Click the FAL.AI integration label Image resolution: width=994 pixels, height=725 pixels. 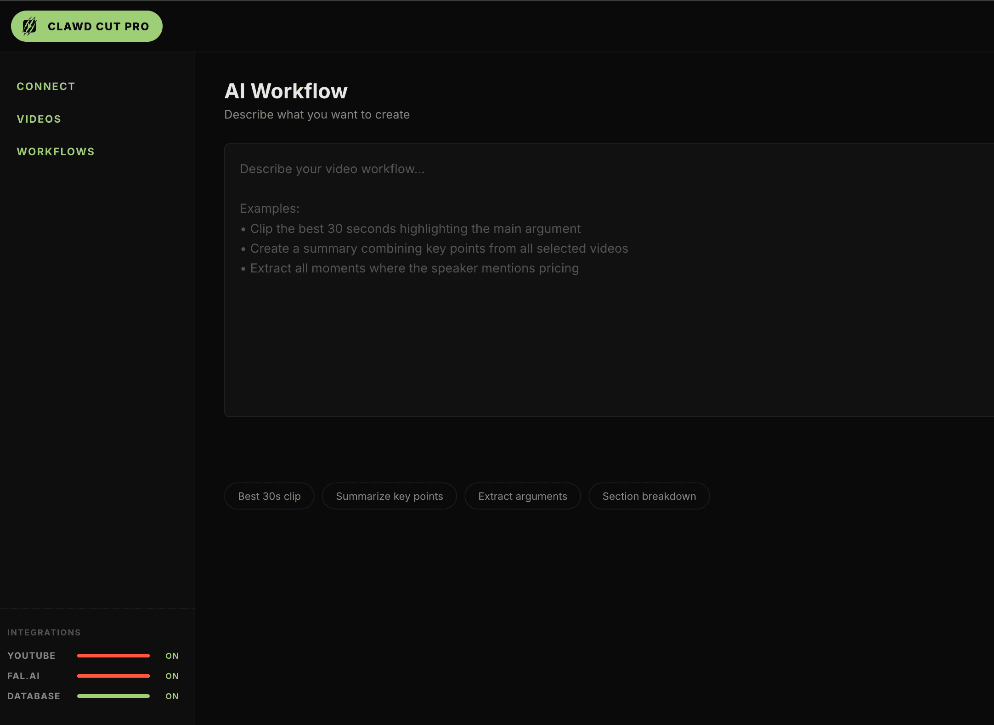(x=23, y=676)
